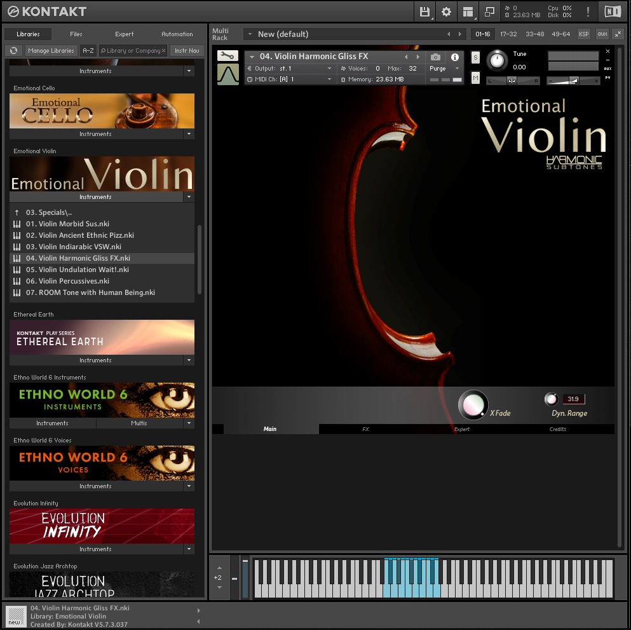The image size is (631, 630).
Task: Show the instrument info button
Action: point(455,57)
